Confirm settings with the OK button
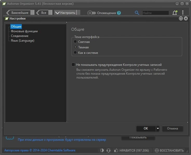Screen dimensions: 191x155 146,128
